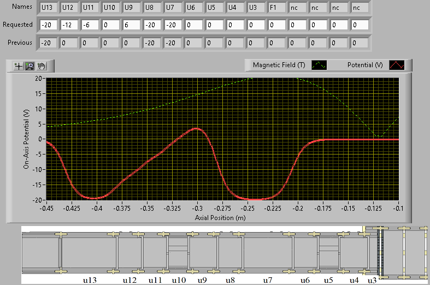Click the Axial Position (m) axis label
The height and width of the screenshot is (285, 430).
tap(220, 218)
